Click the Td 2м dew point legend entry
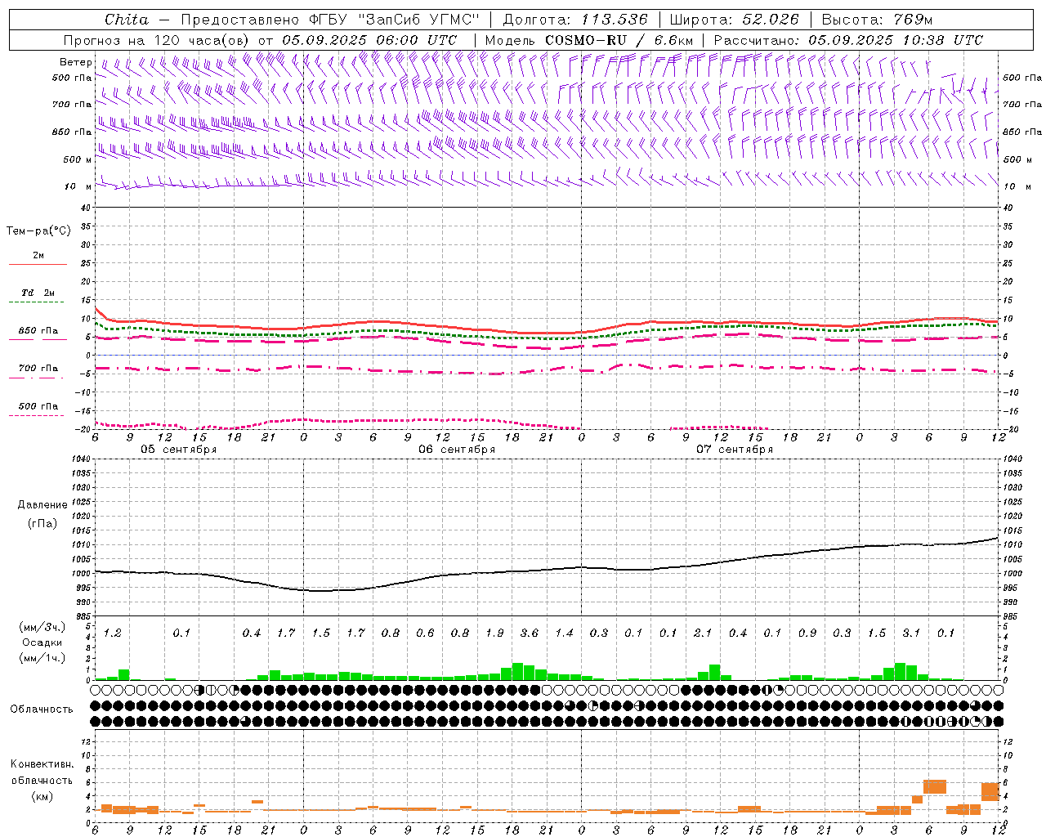 [x=38, y=293]
